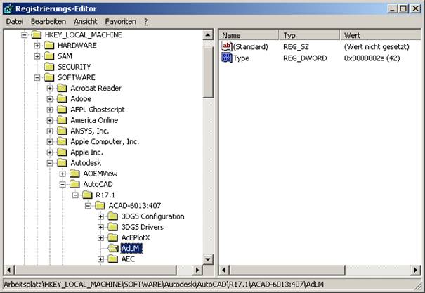The height and width of the screenshot is (293, 425).
Task: Click the Apple Inc. folder icon
Action: point(62,152)
